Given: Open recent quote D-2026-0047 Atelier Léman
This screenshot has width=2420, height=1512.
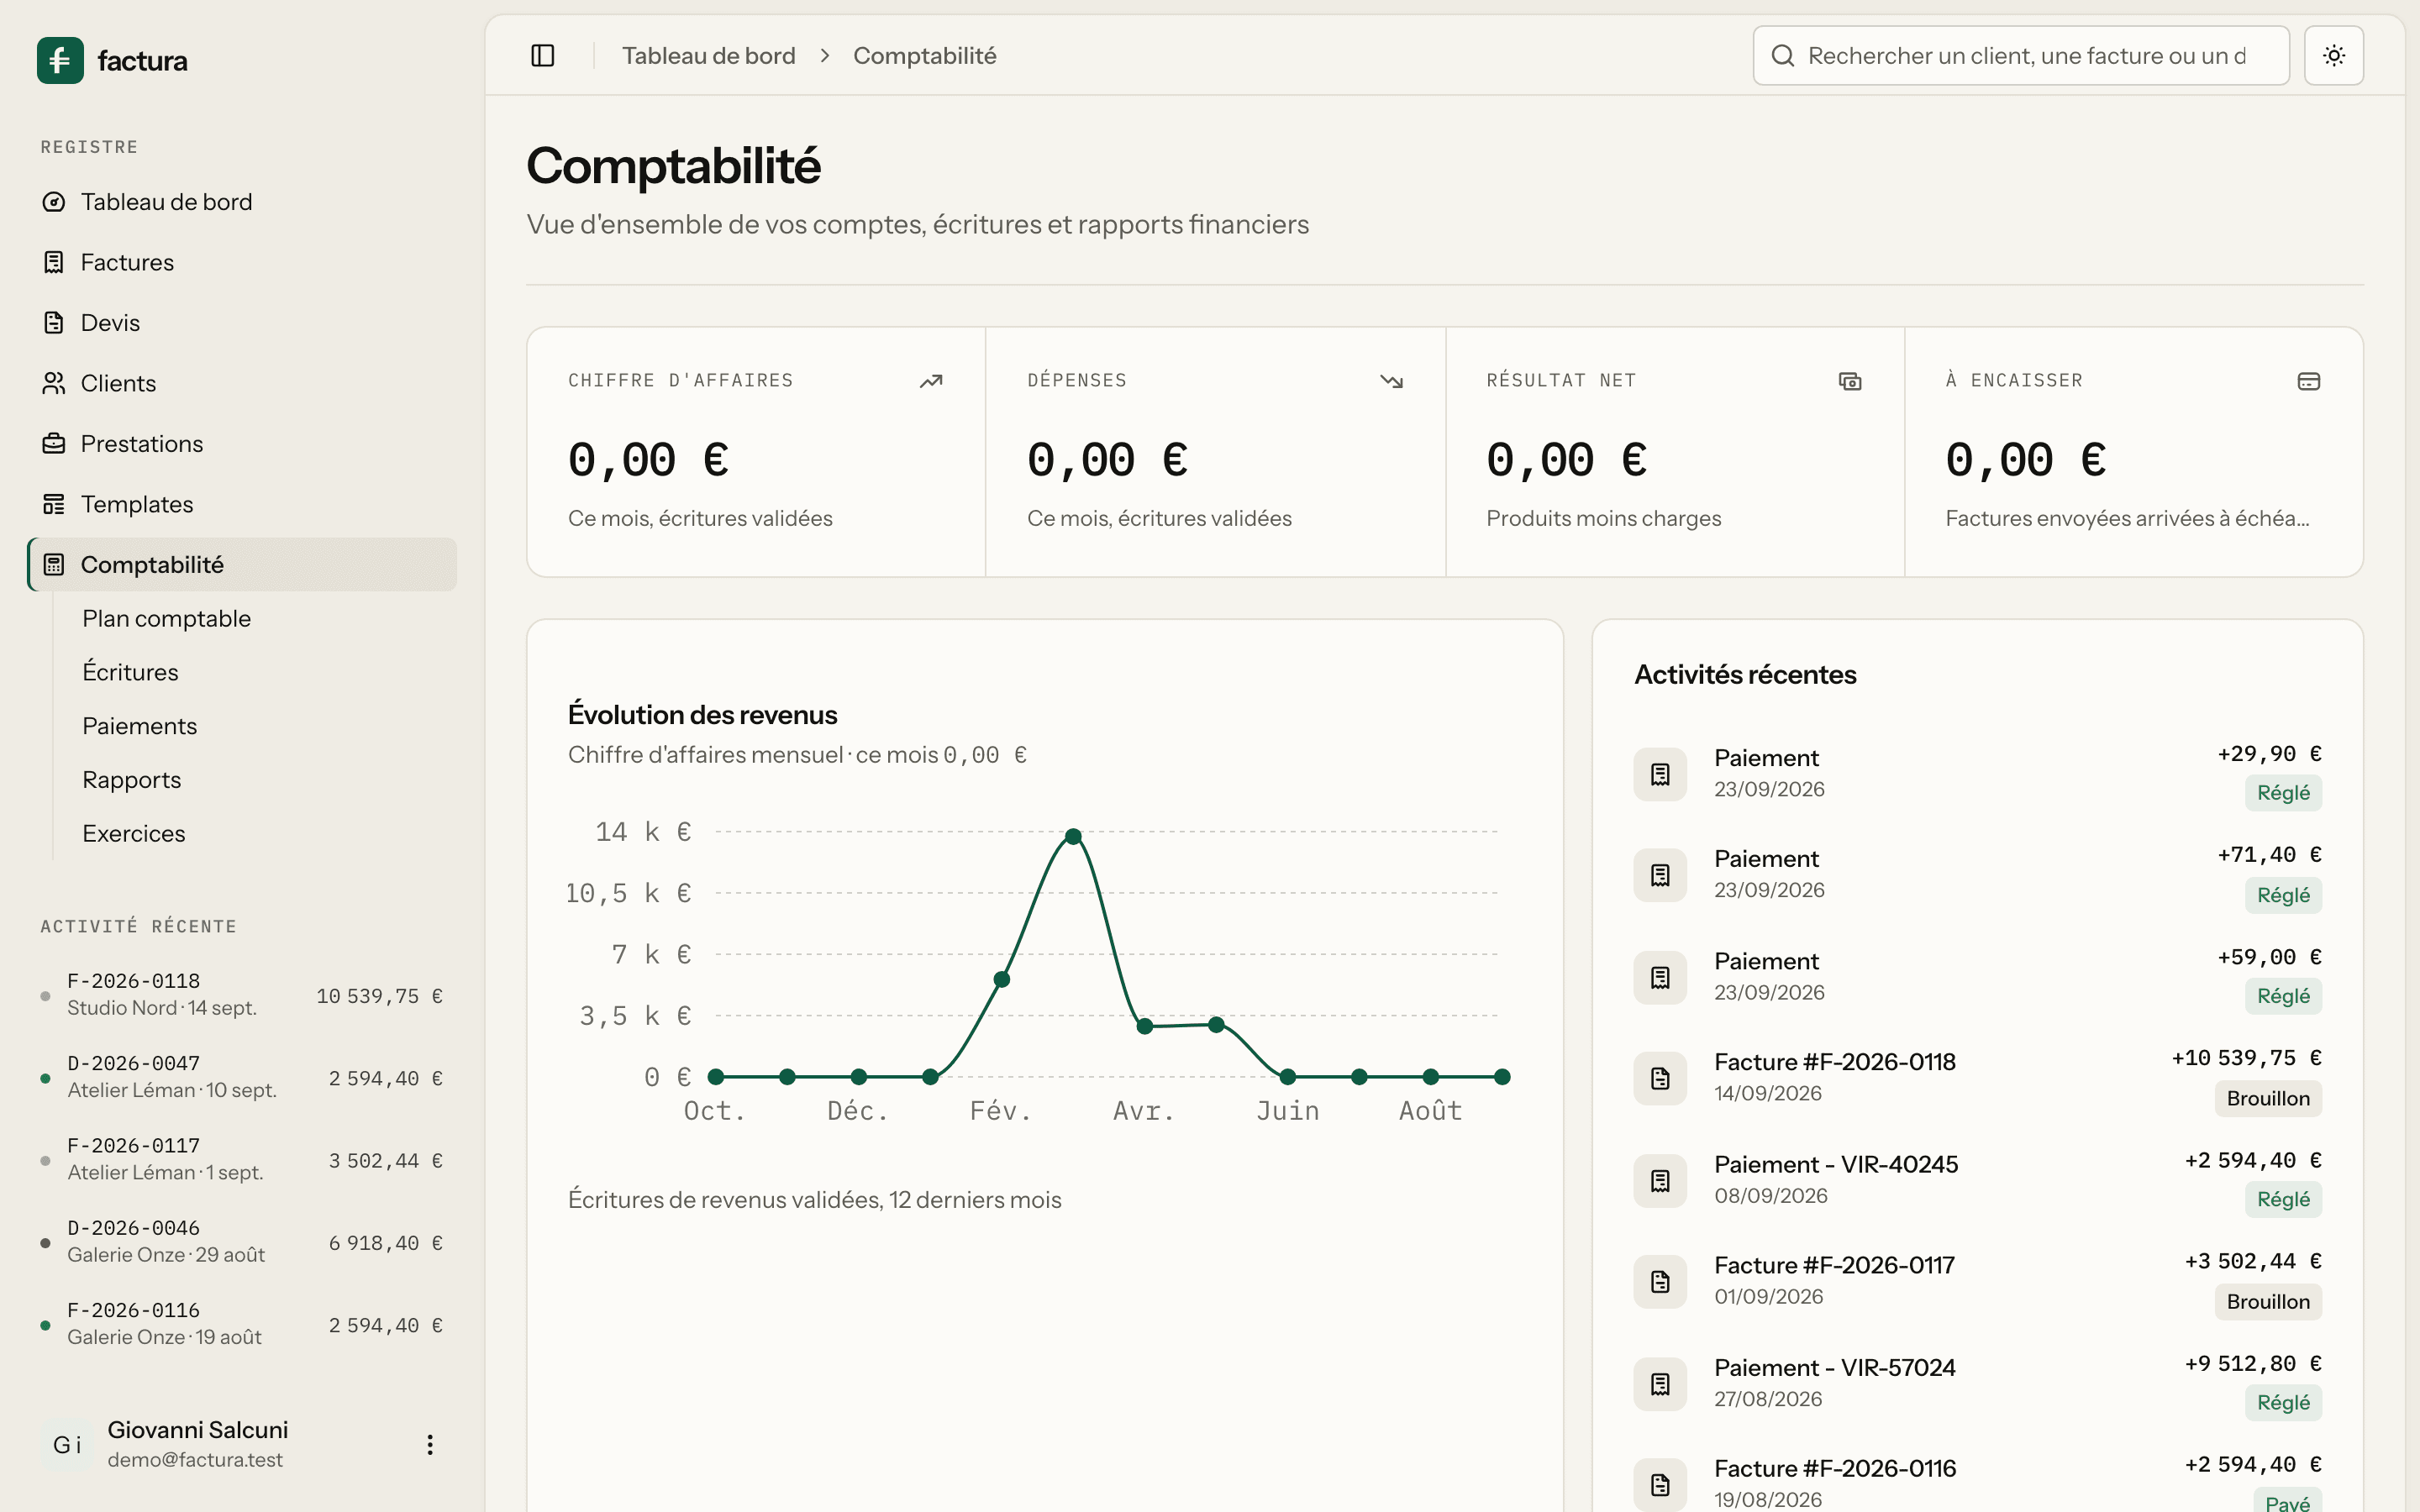Looking at the screenshot, I should pyautogui.click(x=242, y=1077).
